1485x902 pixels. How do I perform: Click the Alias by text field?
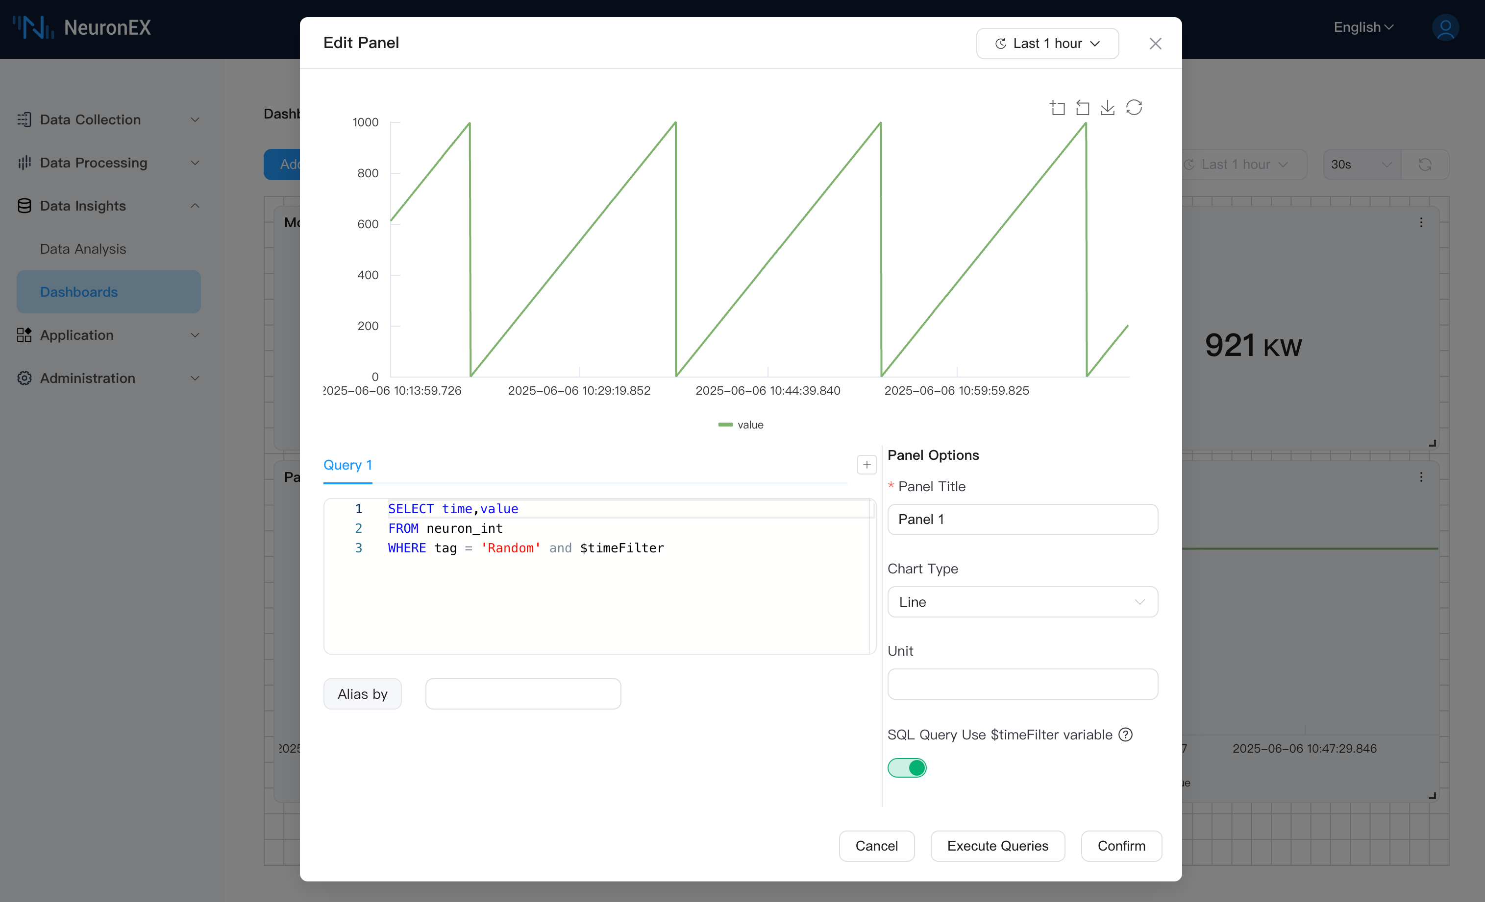click(x=522, y=694)
